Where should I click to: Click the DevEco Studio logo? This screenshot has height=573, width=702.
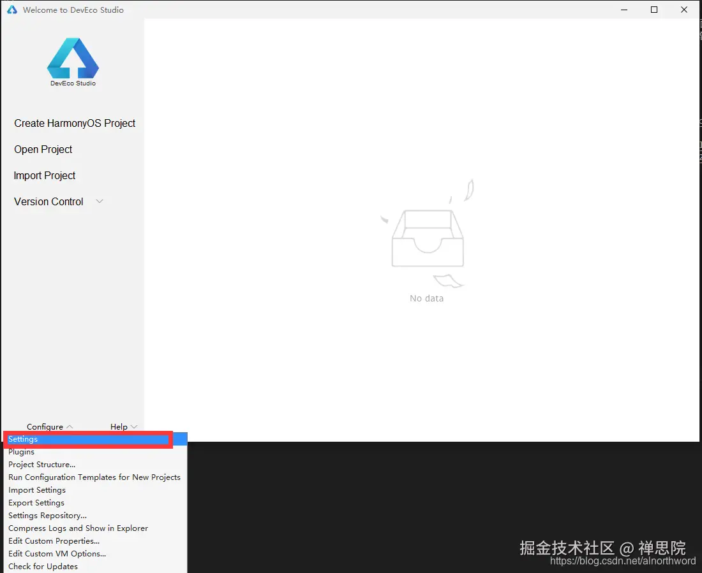pyautogui.click(x=73, y=57)
